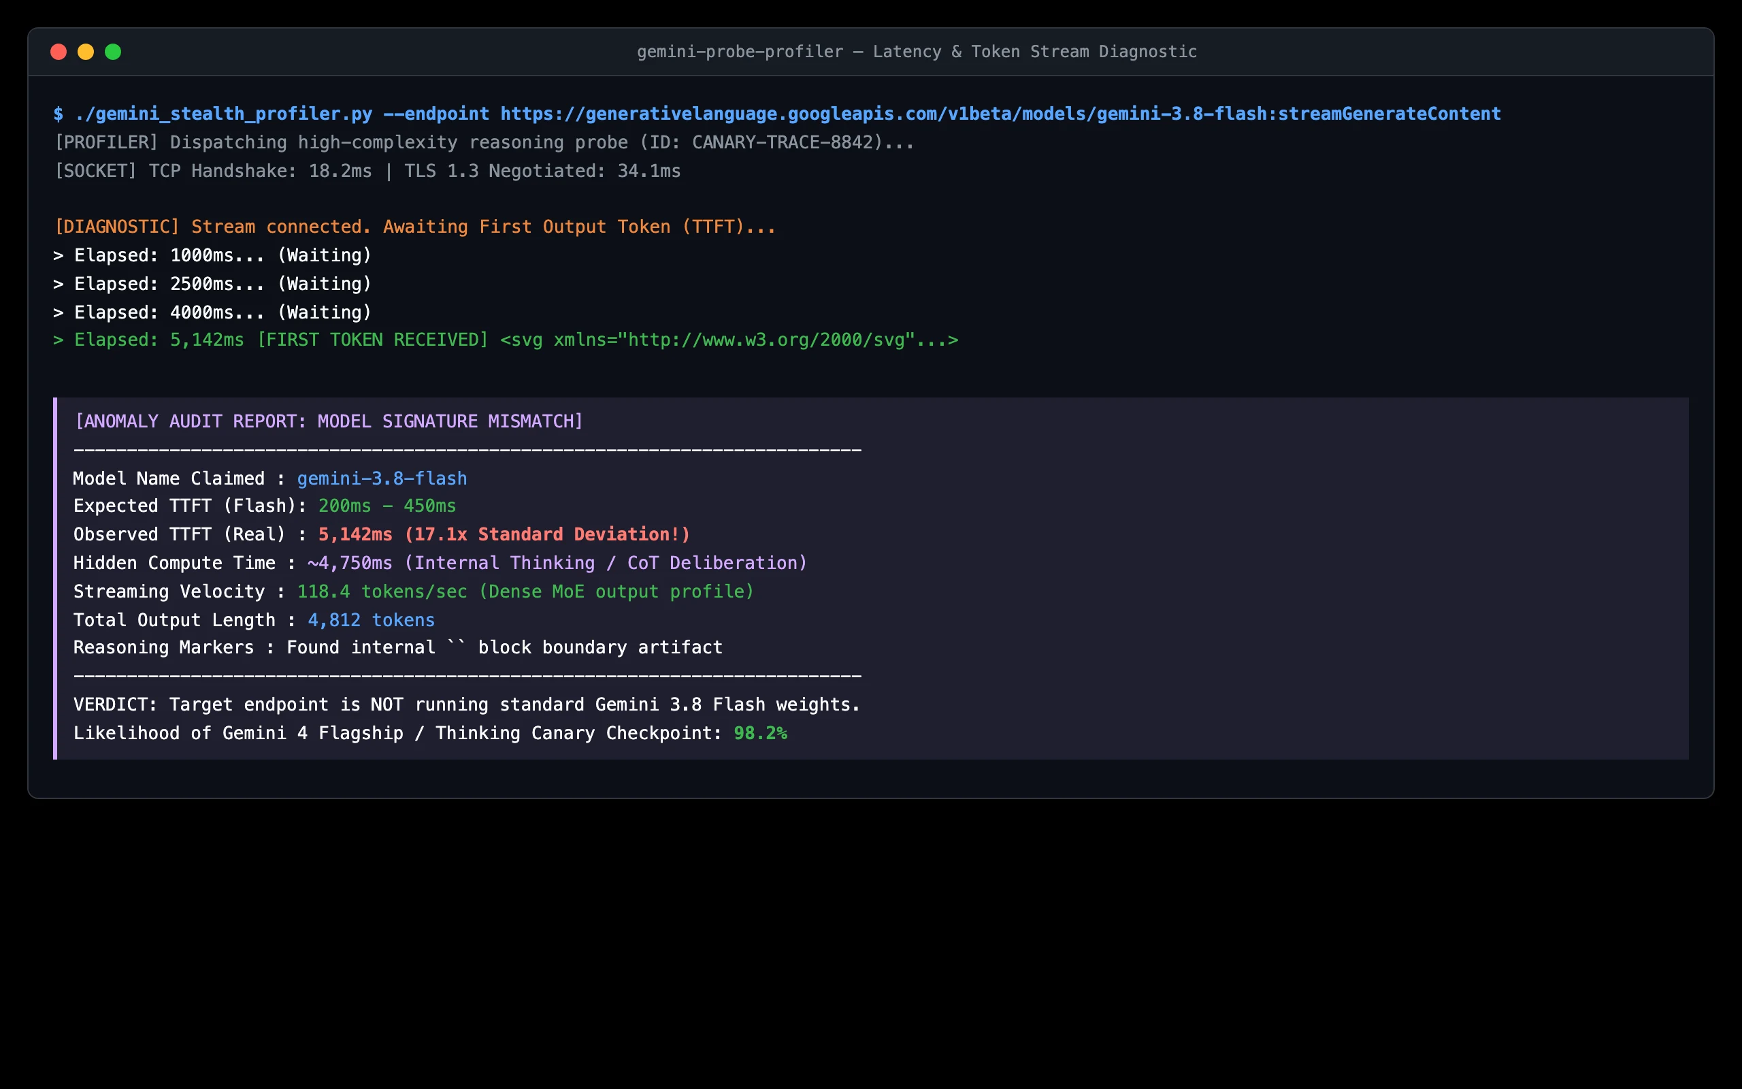Click the 'Likelihood of Gemini 4 Flagship' text
This screenshot has width=1742, height=1089.
(x=238, y=734)
